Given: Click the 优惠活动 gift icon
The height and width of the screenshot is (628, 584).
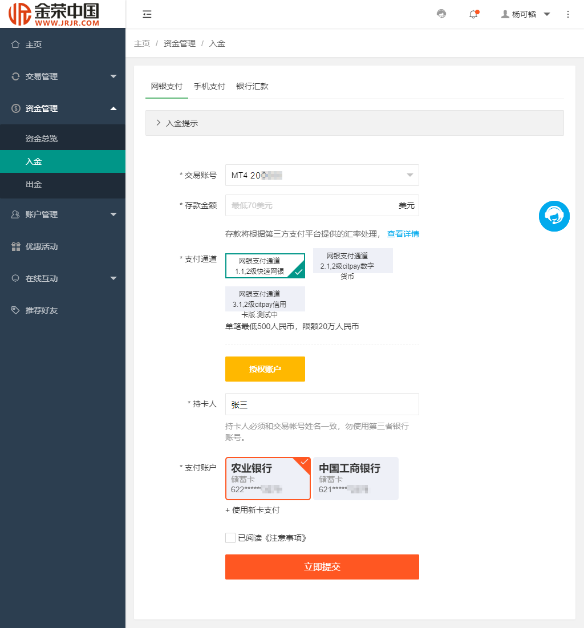Looking at the screenshot, I should click(x=15, y=246).
